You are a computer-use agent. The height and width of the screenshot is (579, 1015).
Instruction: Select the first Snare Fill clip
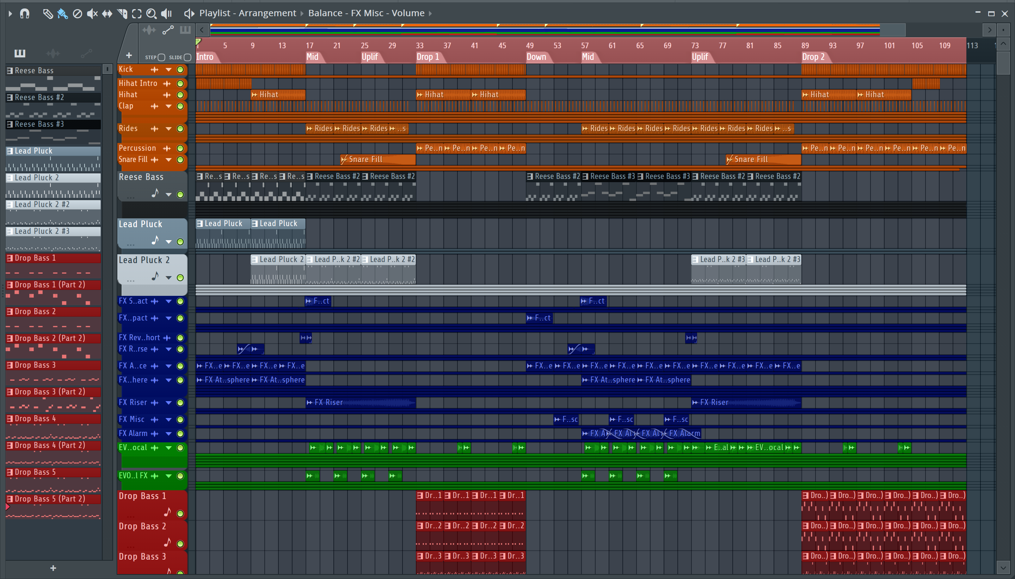[x=378, y=160]
